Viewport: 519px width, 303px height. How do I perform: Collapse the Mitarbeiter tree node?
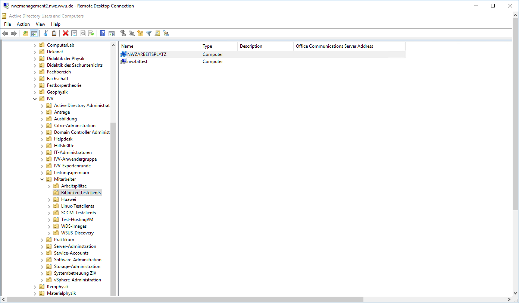coord(42,179)
